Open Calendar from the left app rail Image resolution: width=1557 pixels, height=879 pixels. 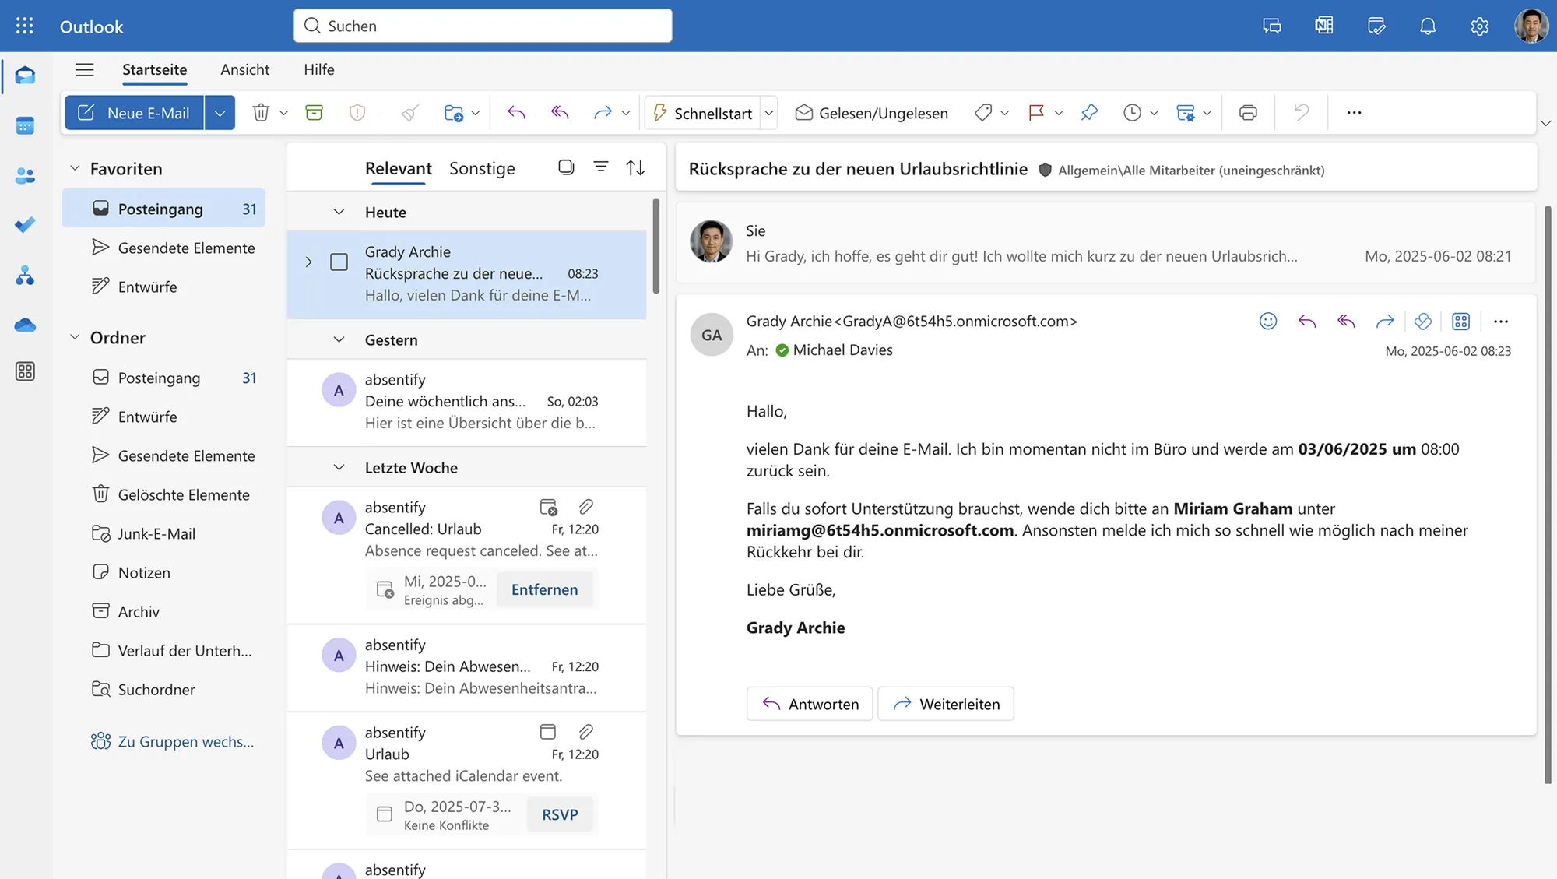(25, 125)
